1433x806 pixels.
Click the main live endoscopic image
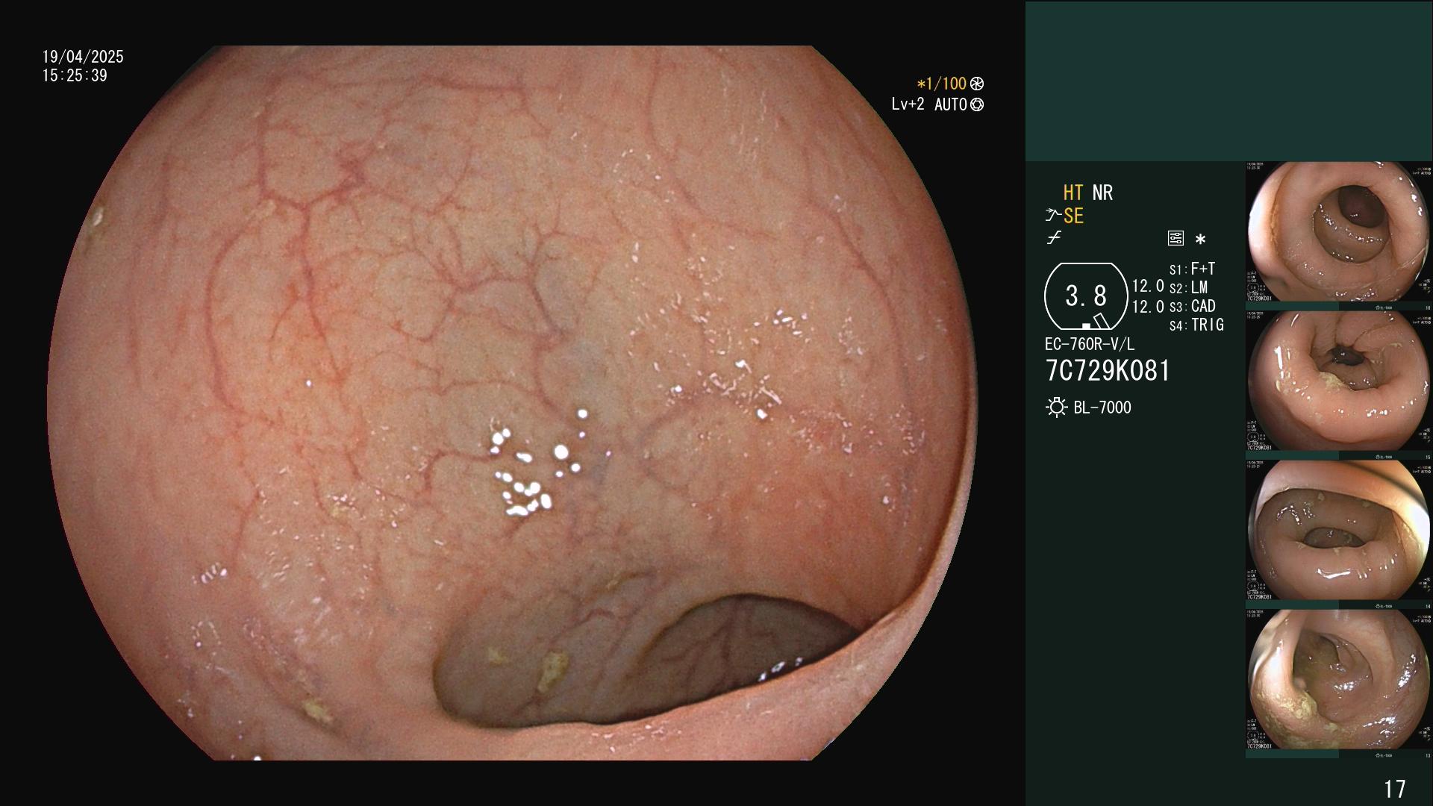tap(512, 403)
